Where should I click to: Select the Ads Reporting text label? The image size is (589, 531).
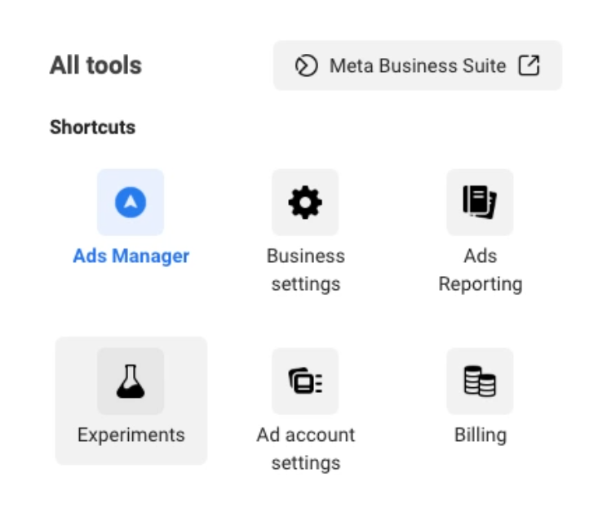pos(480,270)
